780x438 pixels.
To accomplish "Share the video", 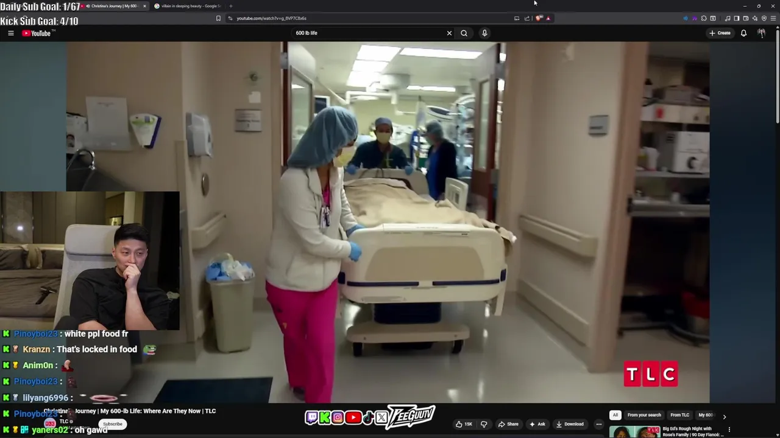I will point(508,424).
